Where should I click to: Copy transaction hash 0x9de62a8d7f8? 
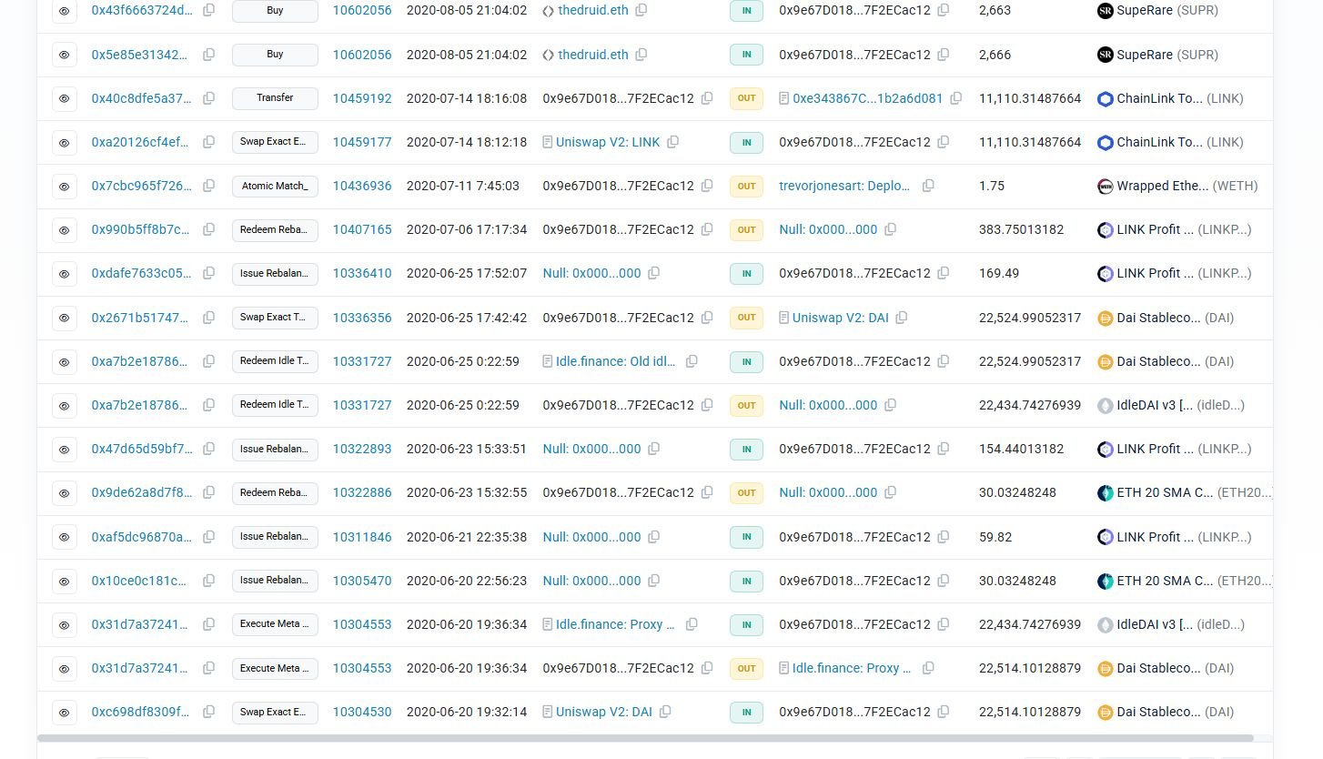(x=208, y=493)
